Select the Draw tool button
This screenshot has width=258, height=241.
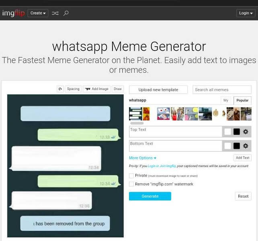pyautogui.click(x=118, y=89)
